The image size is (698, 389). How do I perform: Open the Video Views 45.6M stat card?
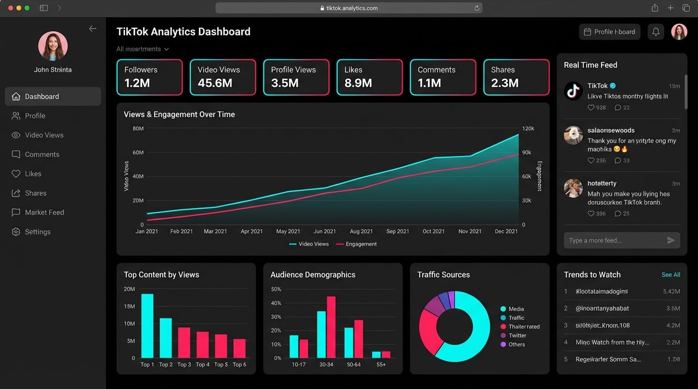[x=223, y=77]
